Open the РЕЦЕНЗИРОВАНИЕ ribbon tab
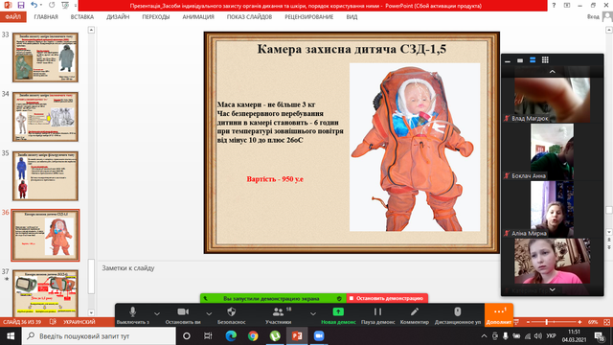 tap(308, 17)
